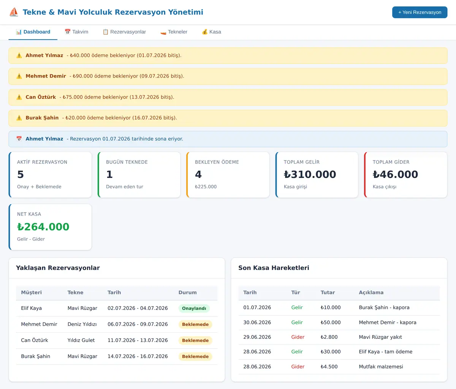Click the Mehmet Demir - kapora transaction
The height and width of the screenshot is (389, 456).
pos(388,322)
